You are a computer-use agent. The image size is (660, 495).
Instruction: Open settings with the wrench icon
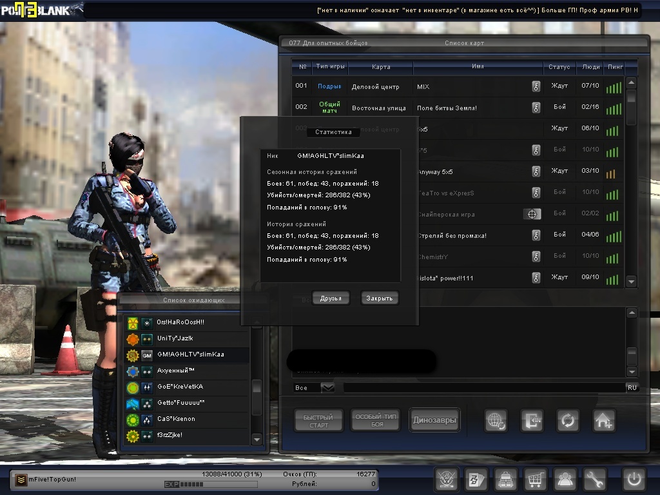pos(595,480)
